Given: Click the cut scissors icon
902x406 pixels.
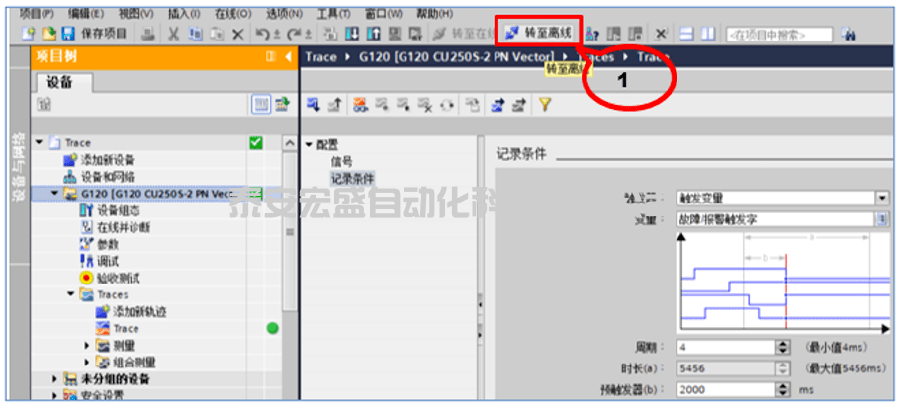Looking at the screenshot, I should [175, 34].
